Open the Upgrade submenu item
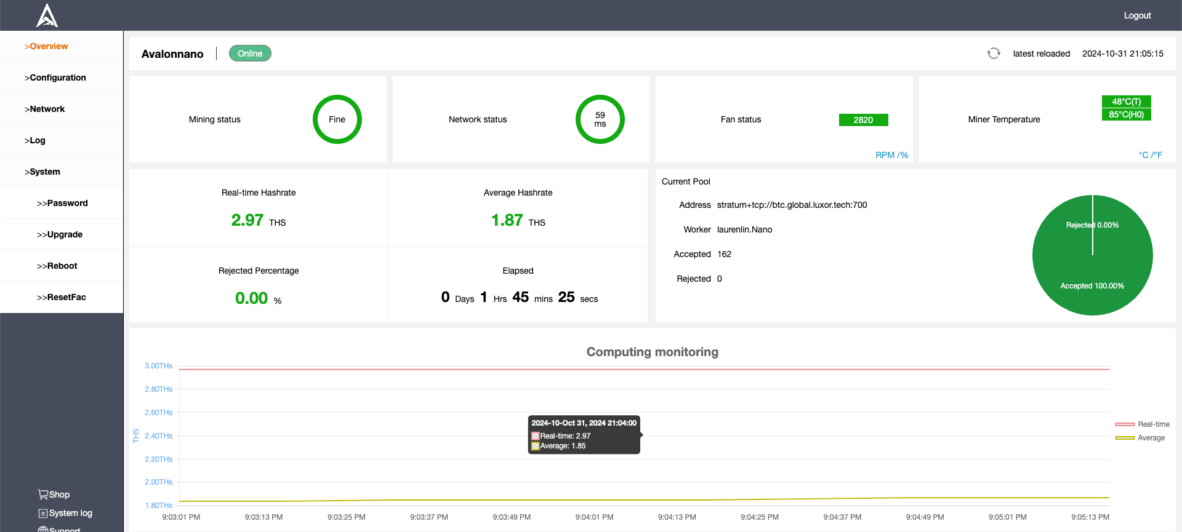 tap(62, 234)
